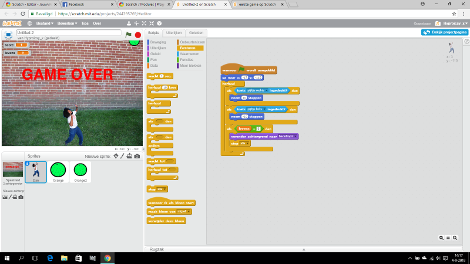Select the Geluid block category
Viewport: 470px width, 264px height.
(155, 54)
